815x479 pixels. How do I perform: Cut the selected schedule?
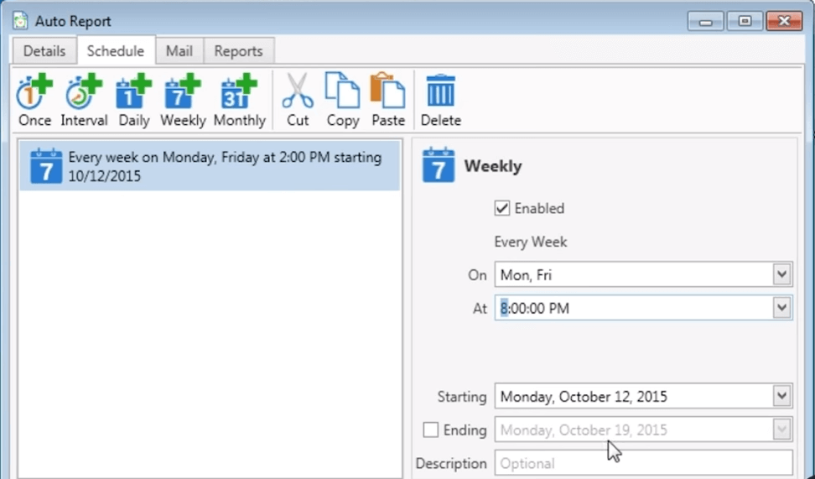[x=298, y=101]
